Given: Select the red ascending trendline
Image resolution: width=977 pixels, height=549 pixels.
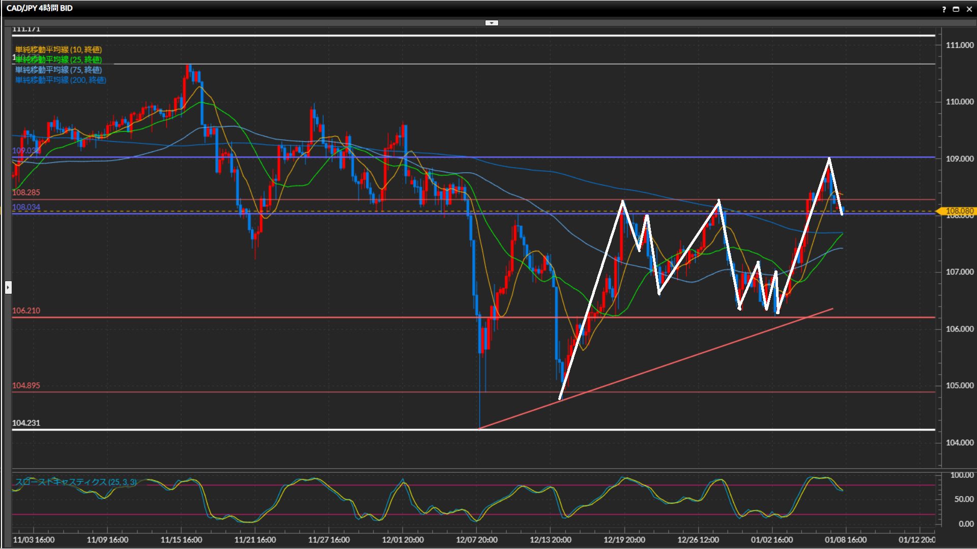Looking at the screenshot, I should click(662, 366).
